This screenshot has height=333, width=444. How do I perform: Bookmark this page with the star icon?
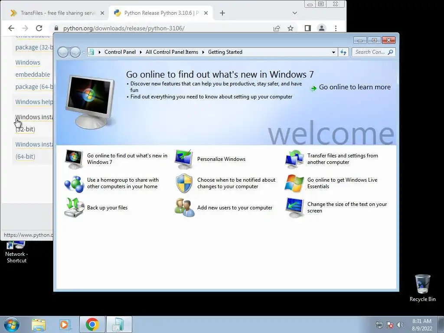290,28
